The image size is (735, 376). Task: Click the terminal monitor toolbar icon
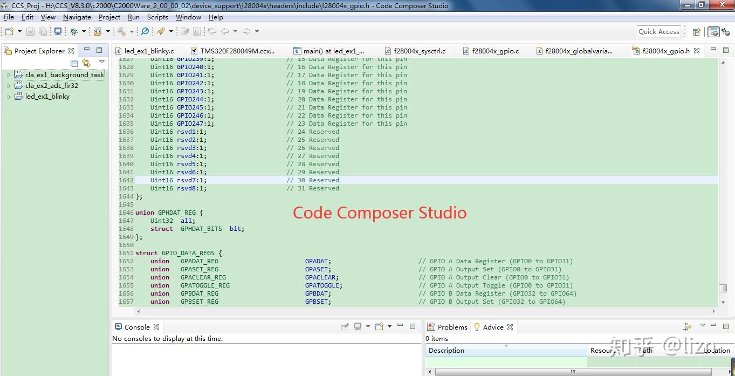pyautogui.click(x=58, y=31)
